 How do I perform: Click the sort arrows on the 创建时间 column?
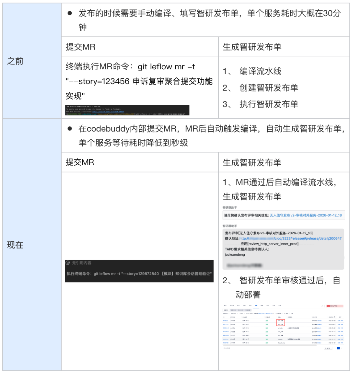(335, 317)
